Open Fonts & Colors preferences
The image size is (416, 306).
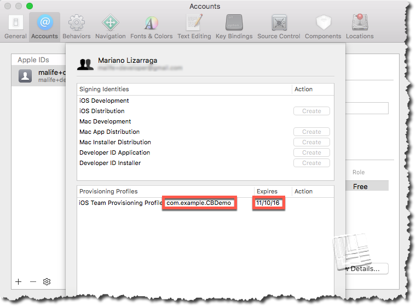click(151, 27)
